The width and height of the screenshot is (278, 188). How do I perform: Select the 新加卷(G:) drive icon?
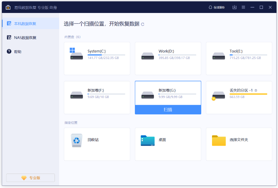pos(147,95)
